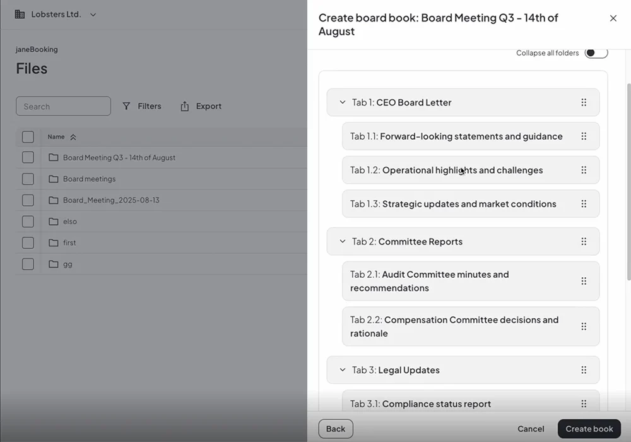Click the Export icon

(x=184, y=106)
